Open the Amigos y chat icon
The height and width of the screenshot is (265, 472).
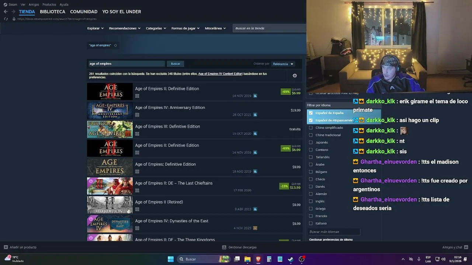pyautogui.click(x=466, y=247)
